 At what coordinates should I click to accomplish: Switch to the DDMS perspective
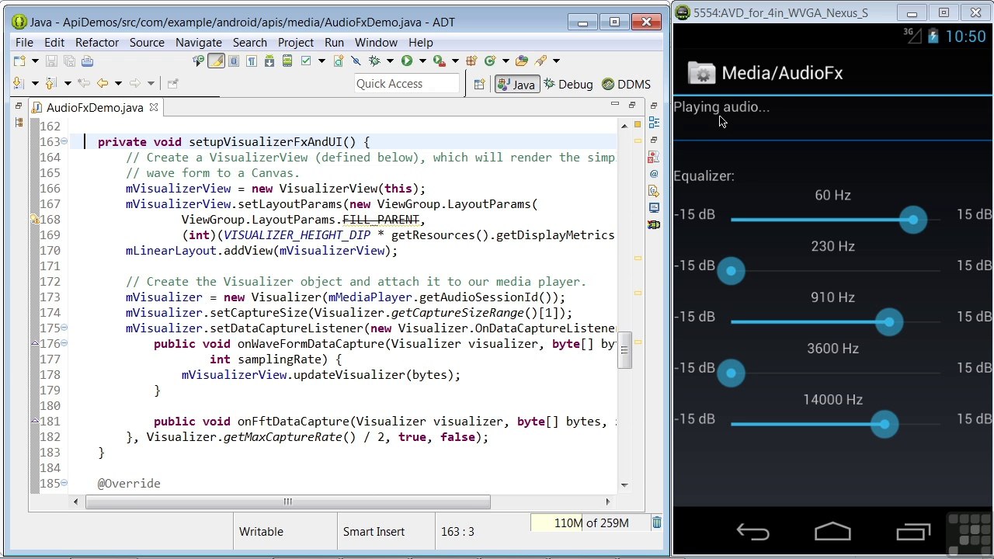pyautogui.click(x=626, y=84)
